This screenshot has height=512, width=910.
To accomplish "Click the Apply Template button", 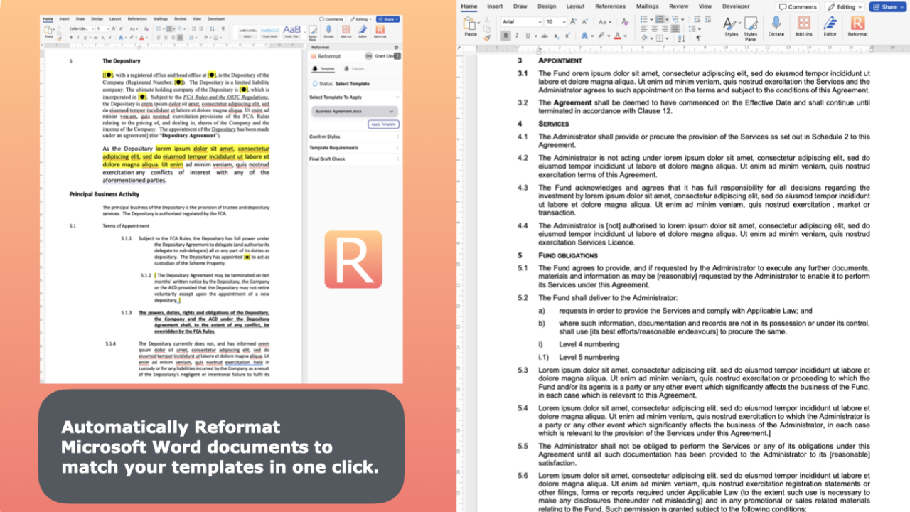I will click(383, 124).
